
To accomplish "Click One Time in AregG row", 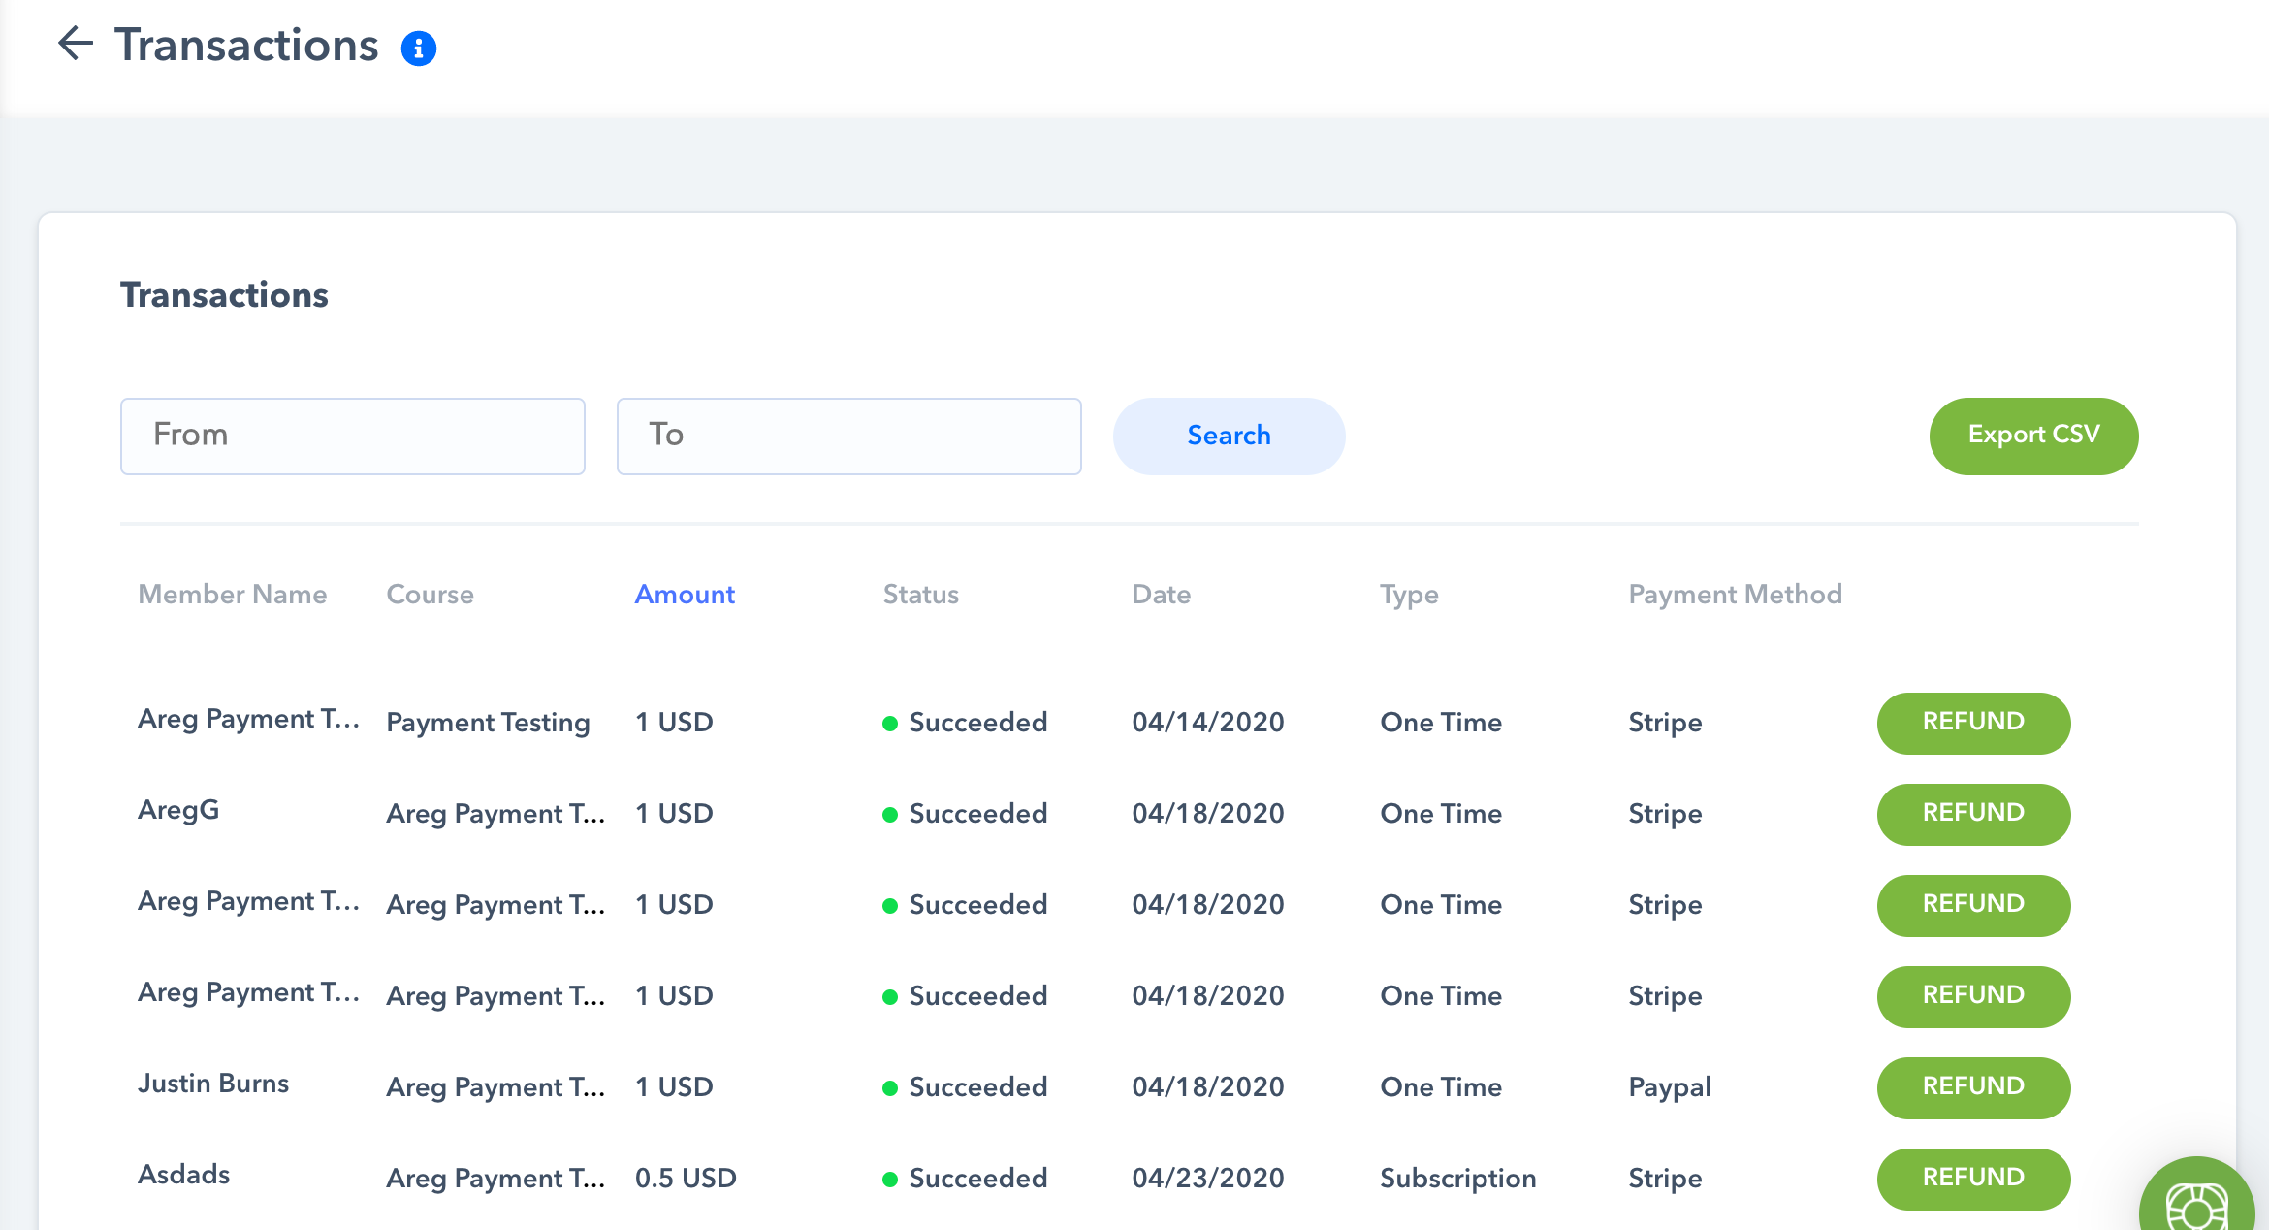I will pyautogui.click(x=1441, y=814).
